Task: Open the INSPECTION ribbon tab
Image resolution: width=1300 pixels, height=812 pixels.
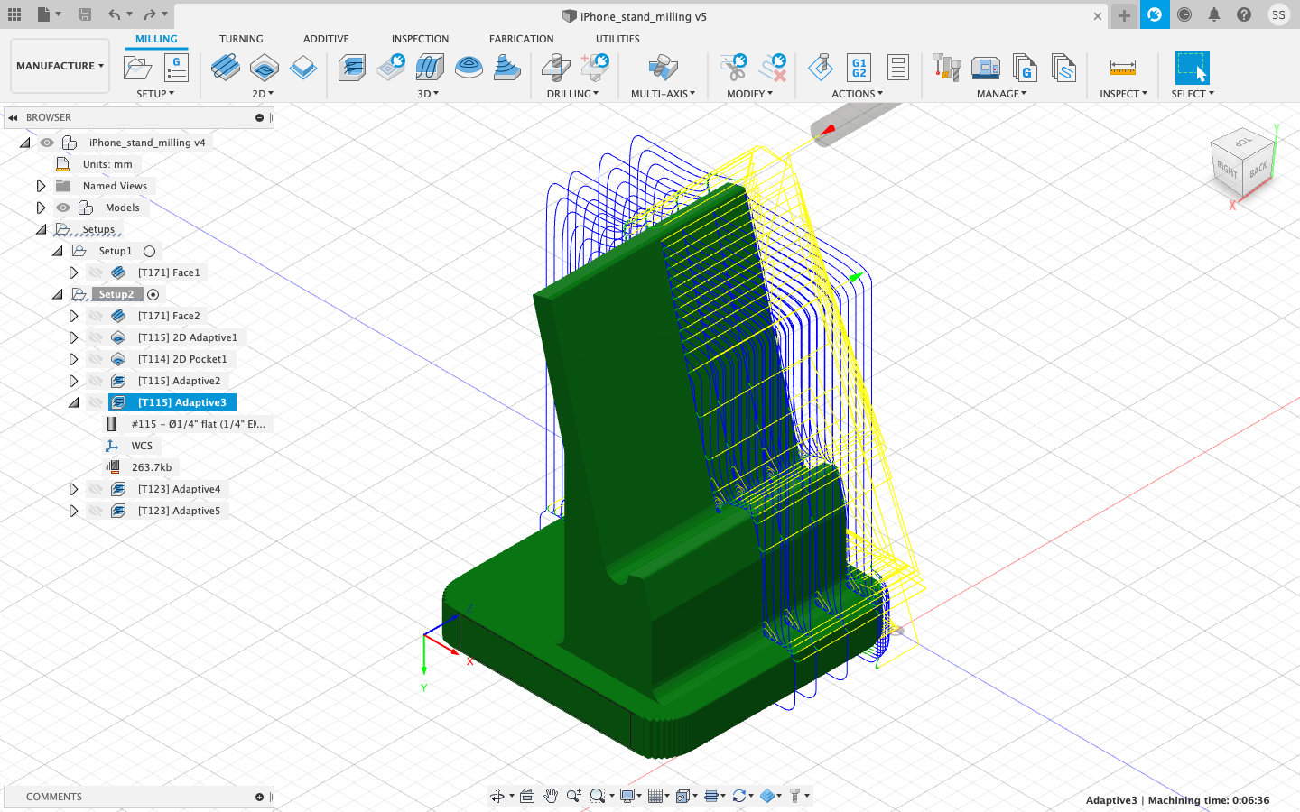Action: 420,38
